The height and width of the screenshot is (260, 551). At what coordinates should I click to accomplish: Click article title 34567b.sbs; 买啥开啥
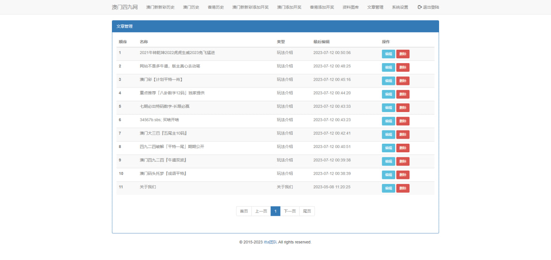click(159, 120)
